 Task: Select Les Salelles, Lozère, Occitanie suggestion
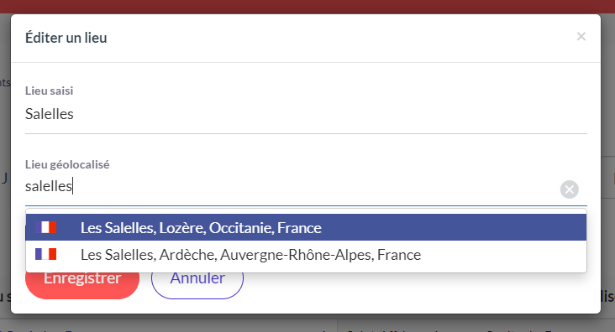tap(306, 227)
